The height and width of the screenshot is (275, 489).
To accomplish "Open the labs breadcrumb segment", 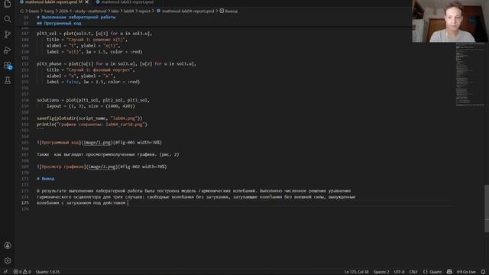I will 115,11.
